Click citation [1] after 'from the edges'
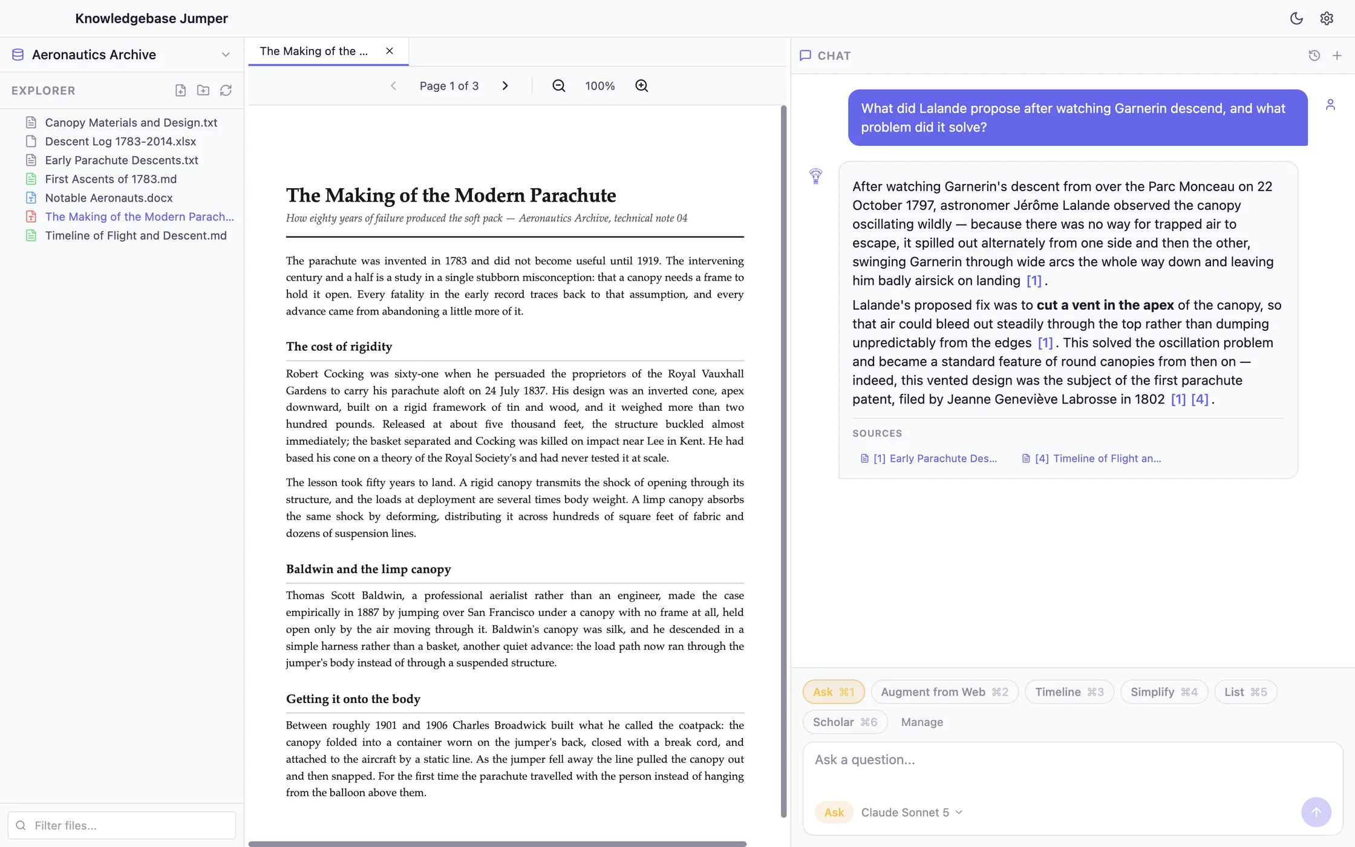This screenshot has width=1355, height=847. point(1045,342)
